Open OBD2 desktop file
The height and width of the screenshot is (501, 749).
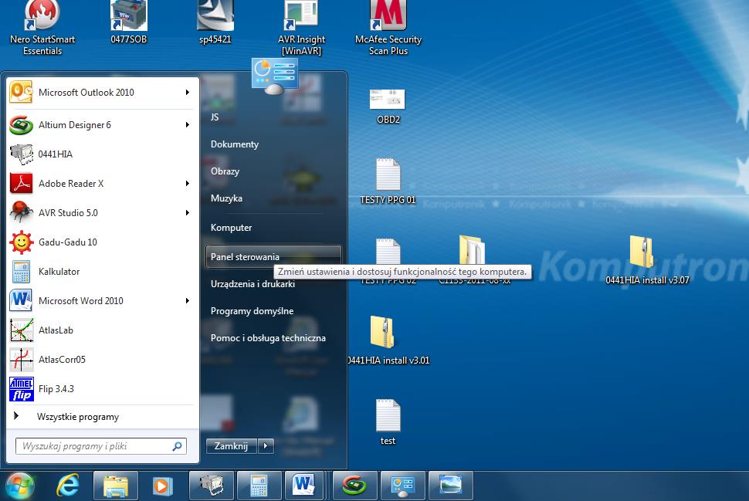point(388,107)
